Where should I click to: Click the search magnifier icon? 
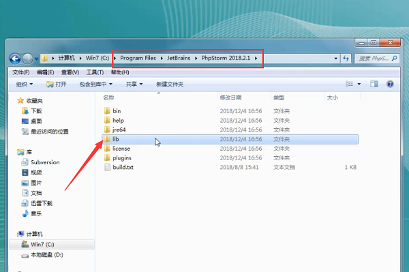395,58
